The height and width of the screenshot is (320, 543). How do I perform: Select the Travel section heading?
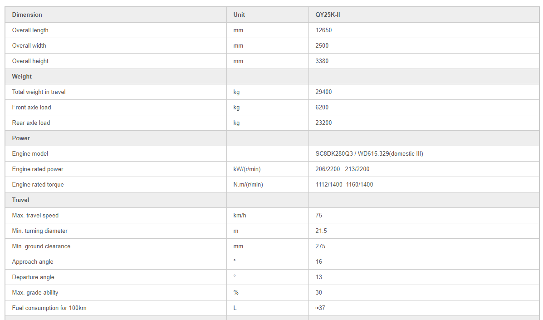[20, 200]
